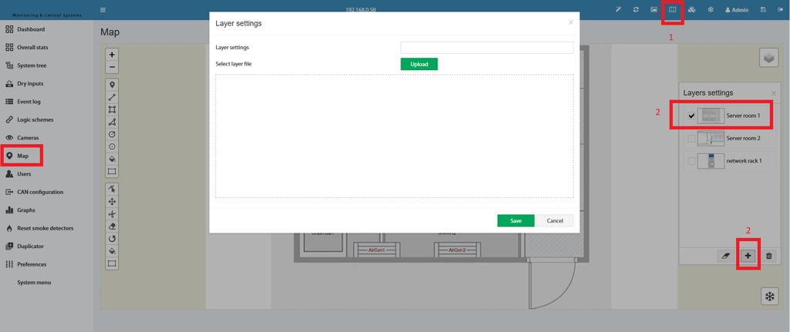Select the Server room 2 layer thumbnail
The image size is (790, 332).
click(x=711, y=139)
